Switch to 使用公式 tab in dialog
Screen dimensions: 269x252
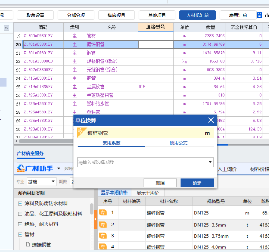click(178, 143)
